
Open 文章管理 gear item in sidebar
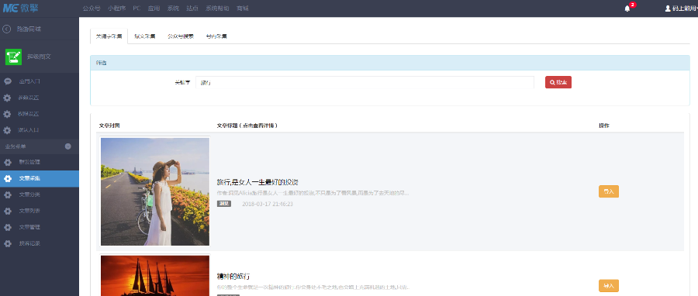29,227
